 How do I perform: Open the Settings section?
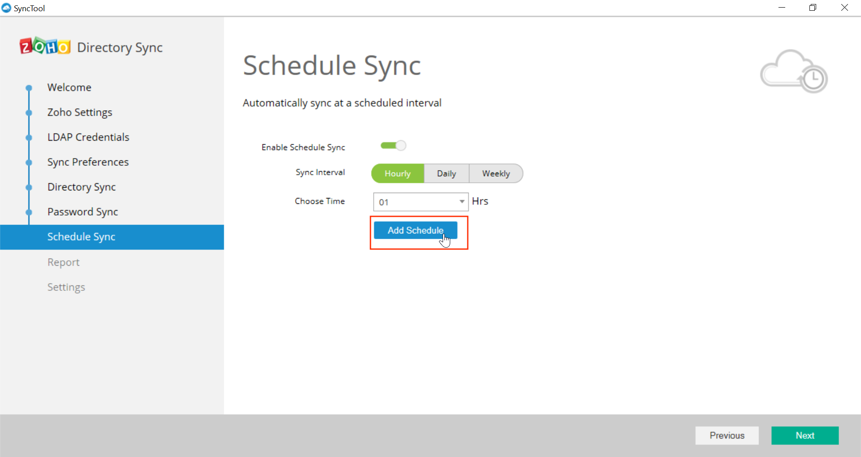click(66, 287)
